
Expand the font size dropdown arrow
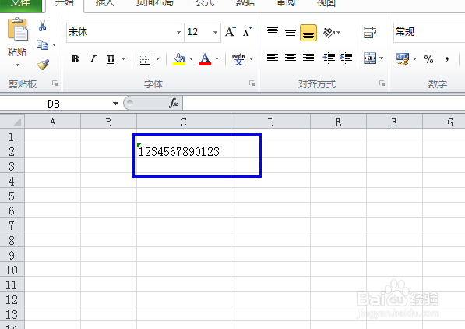(215, 32)
